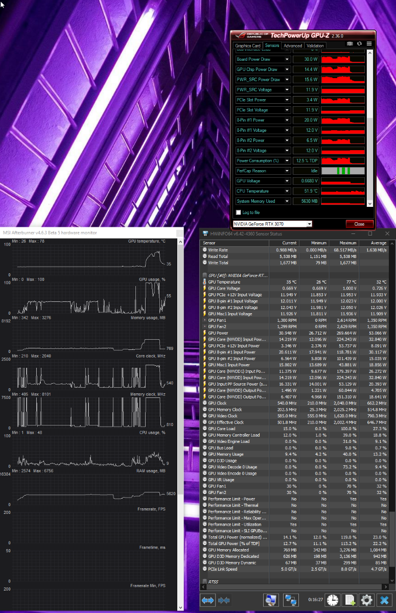Image resolution: width=396 pixels, height=613 pixels.
Task: Click the icon beside the RTSS section row
Action: coord(204,582)
